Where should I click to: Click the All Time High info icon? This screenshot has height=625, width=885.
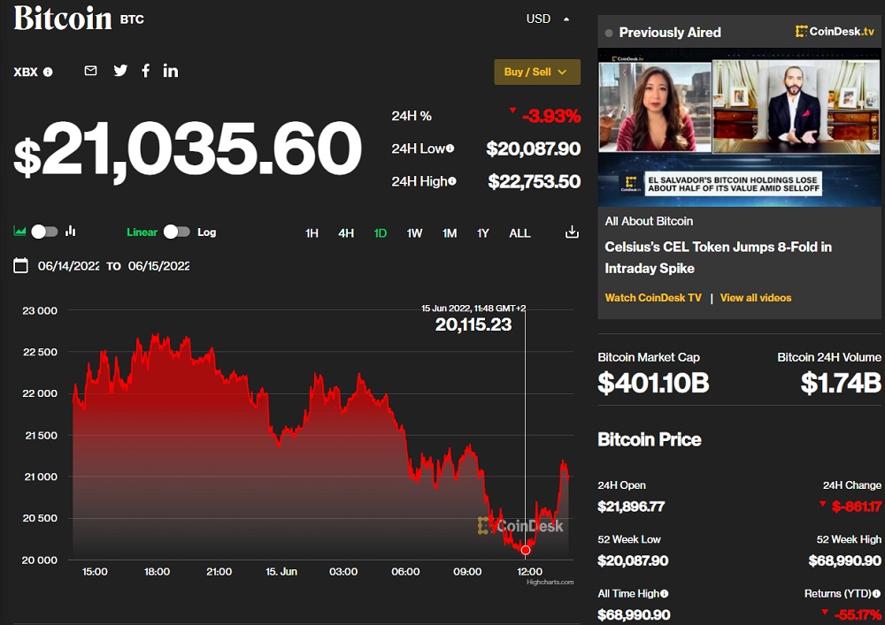[x=665, y=593]
